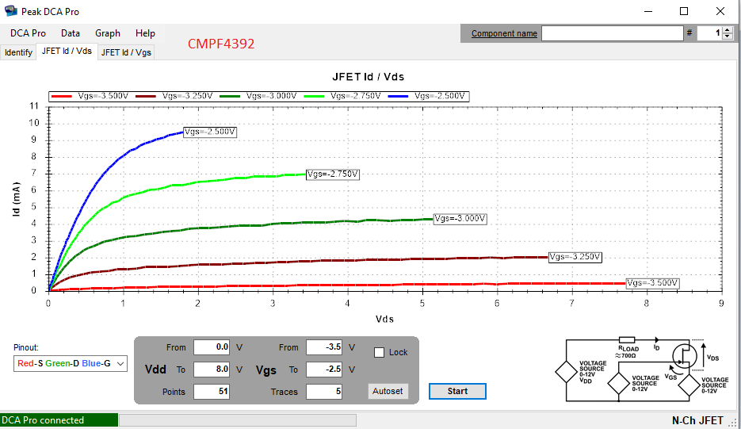This screenshot has width=741, height=429.
Task: Click the JFET Id / Vds graph title
Action: [369, 77]
